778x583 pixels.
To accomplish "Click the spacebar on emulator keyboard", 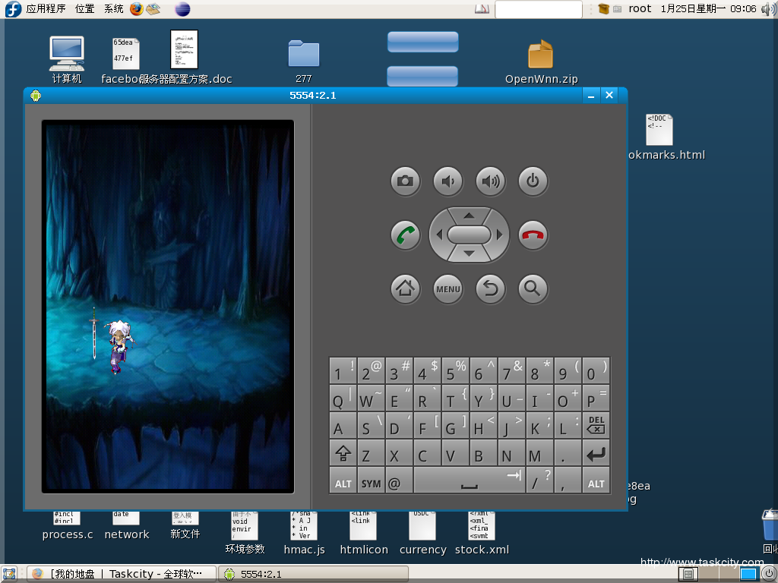I will [469, 481].
